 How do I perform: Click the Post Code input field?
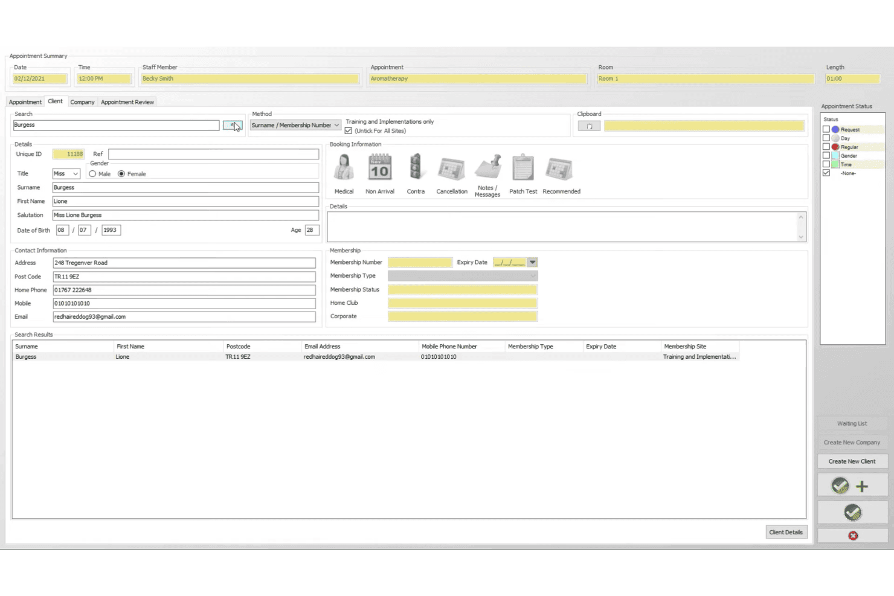click(184, 277)
